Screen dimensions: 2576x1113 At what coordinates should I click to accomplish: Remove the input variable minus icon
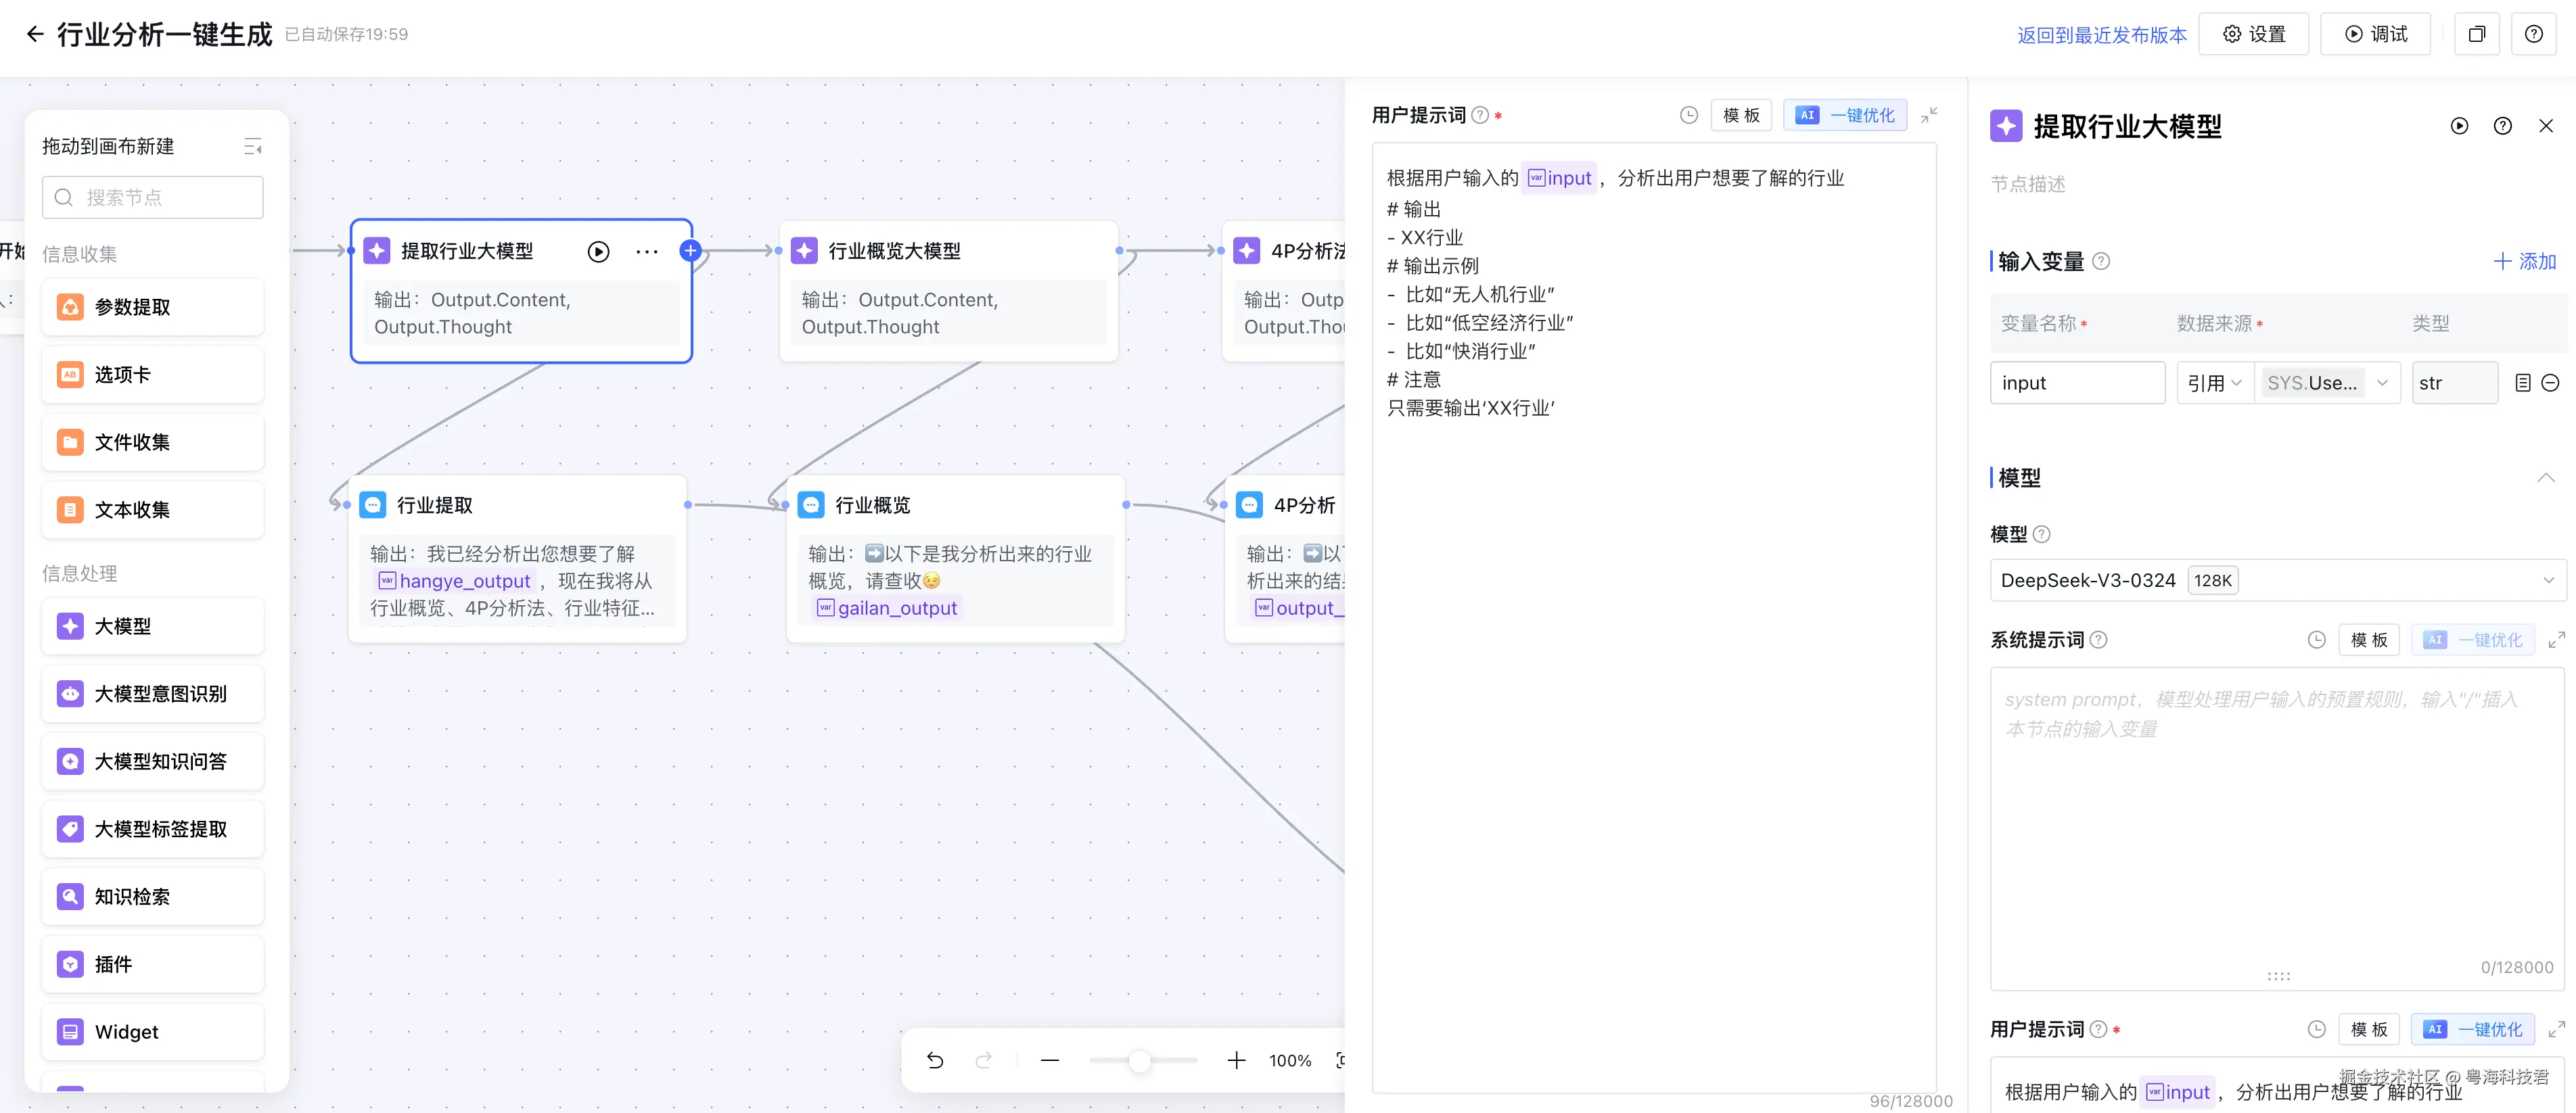[x=2550, y=383]
